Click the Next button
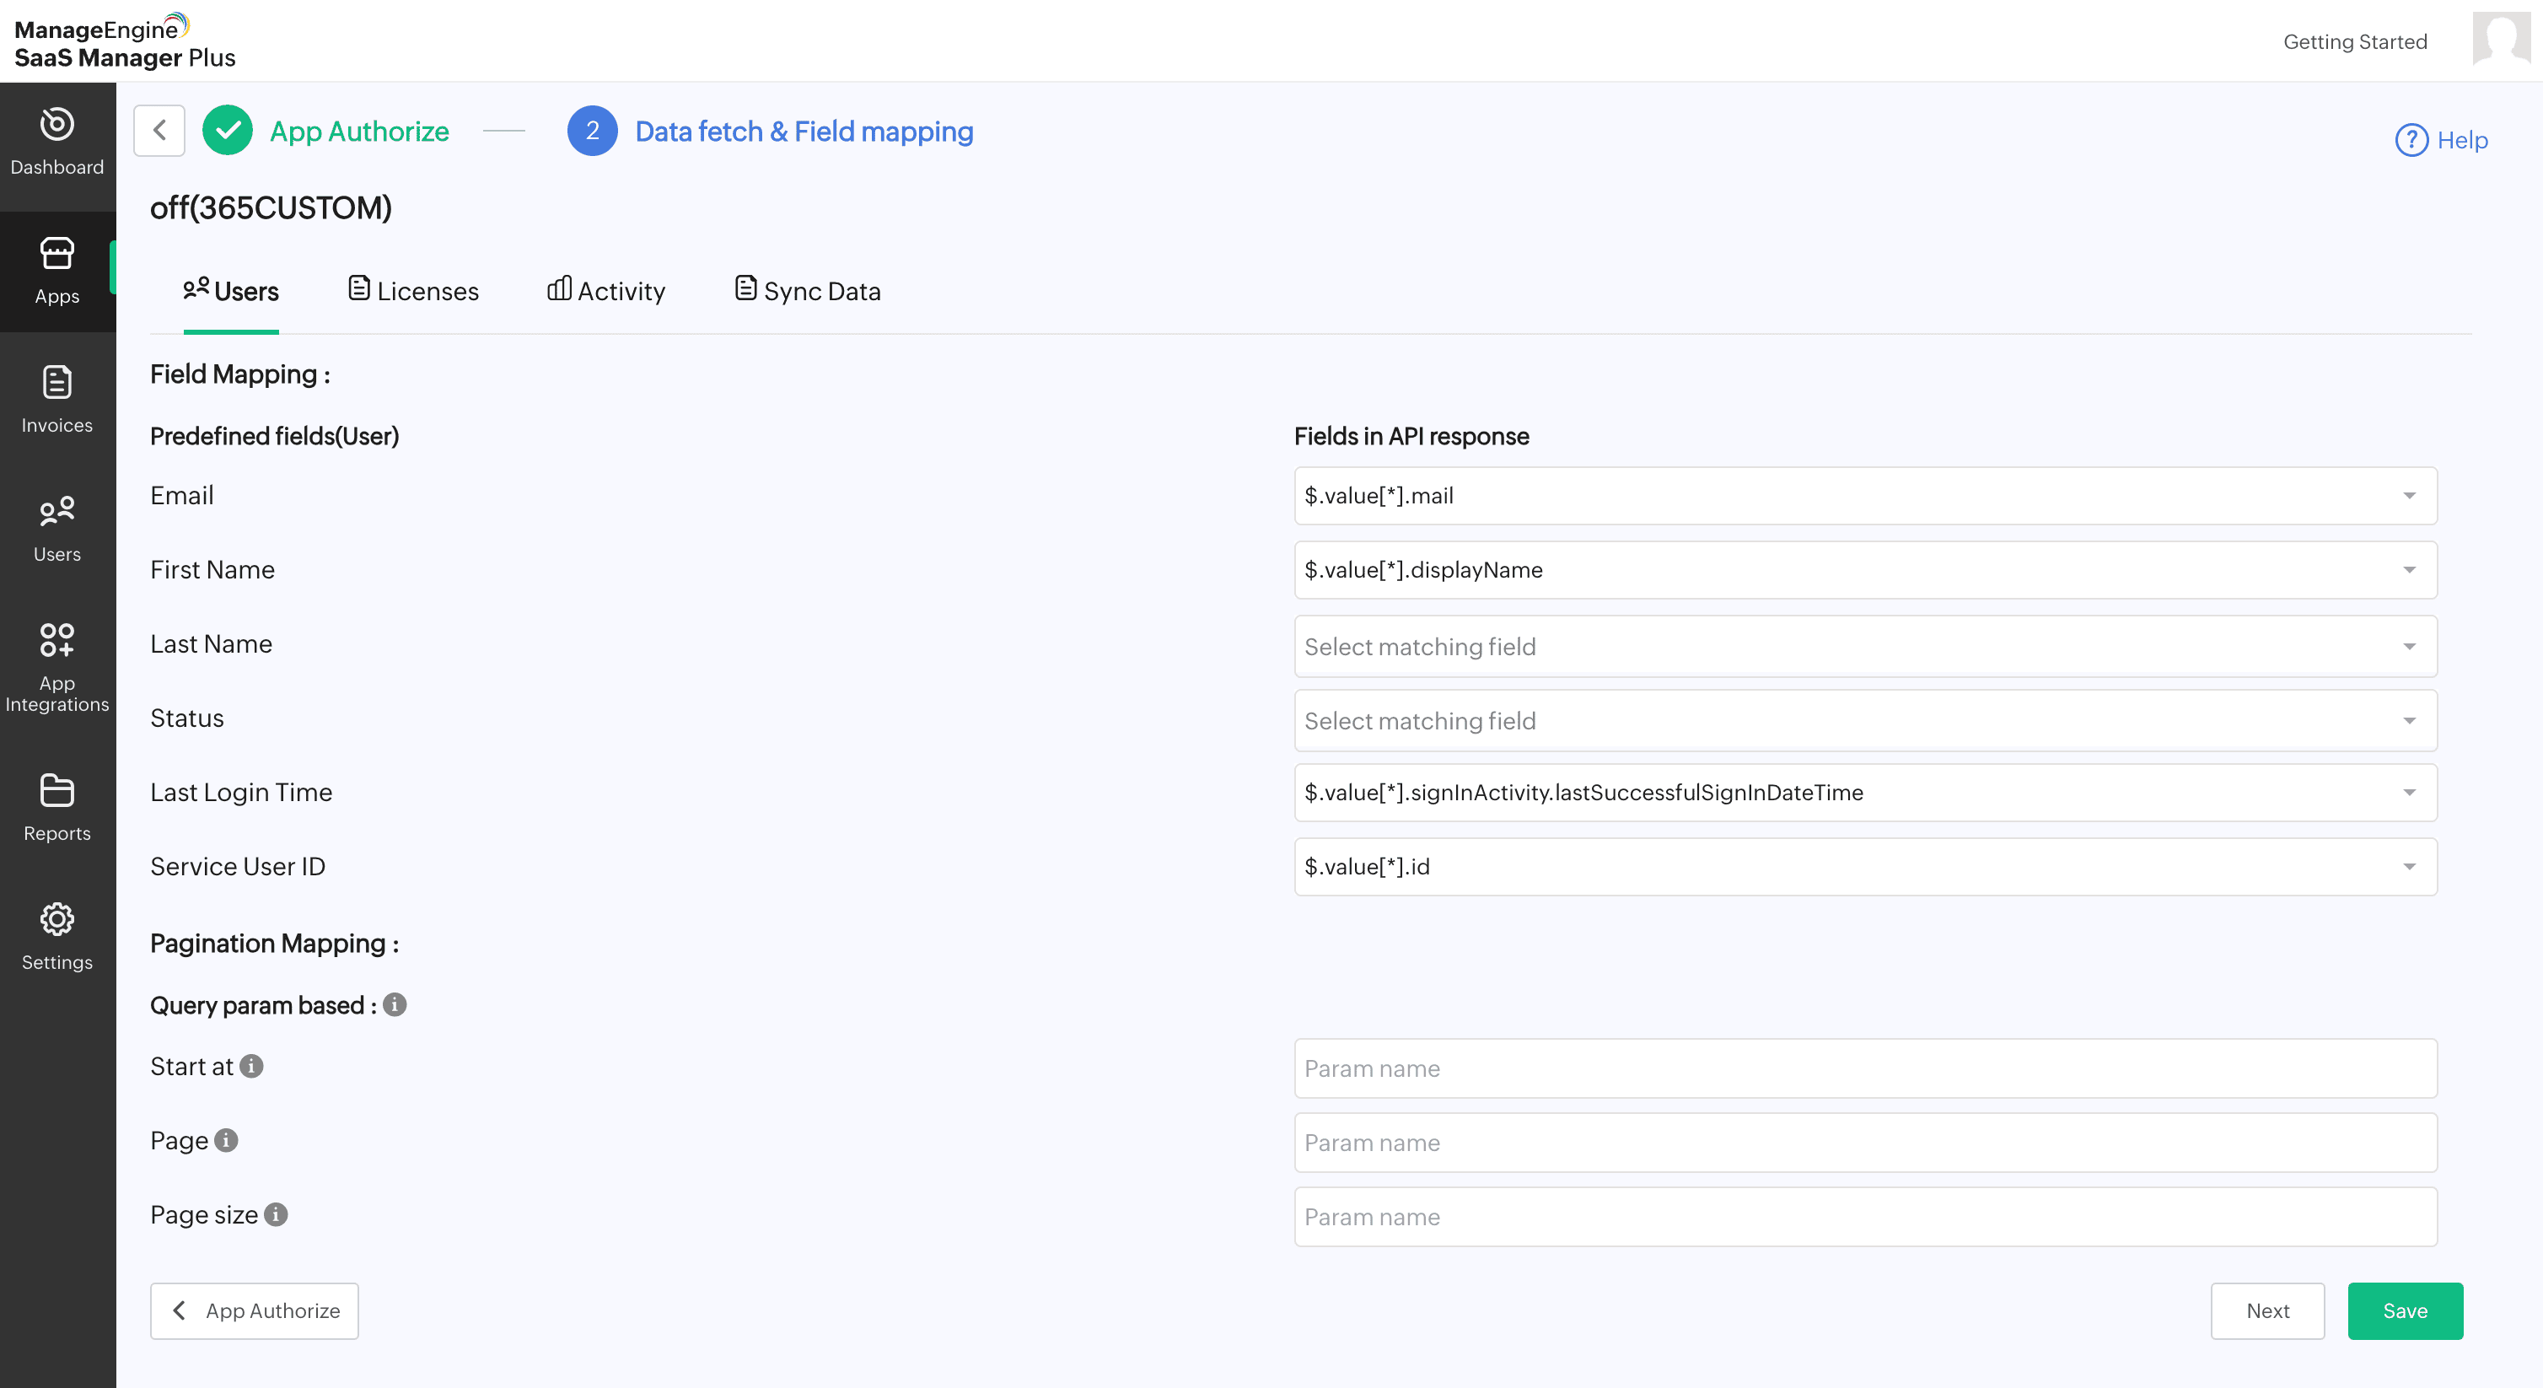This screenshot has height=1388, width=2543. [2266, 1311]
